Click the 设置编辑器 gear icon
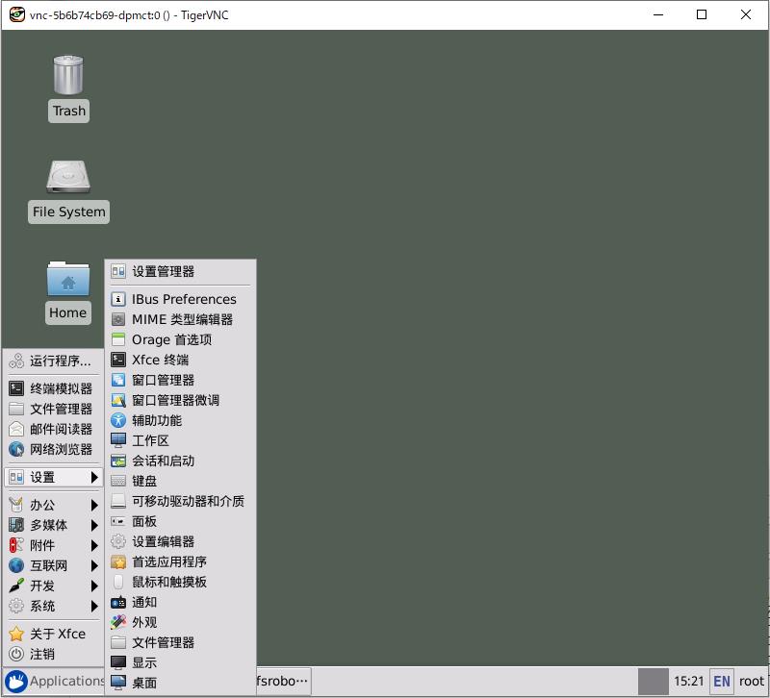Viewport: 770px width, 698px height. click(117, 541)
